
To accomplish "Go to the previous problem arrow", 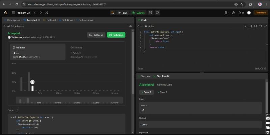I will [x=35, y=13].
